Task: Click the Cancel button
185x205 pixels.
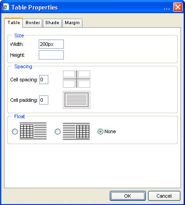Action: coord(164,196)
